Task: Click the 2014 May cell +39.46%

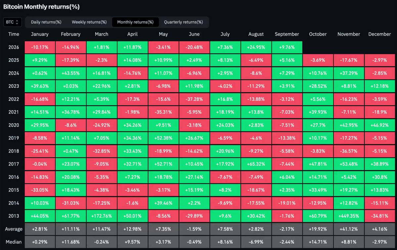Action: point(163,203)
